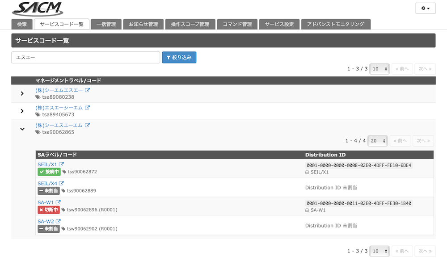
Task: Click the search field containing エスエー
Action: (x=85, y=57)
